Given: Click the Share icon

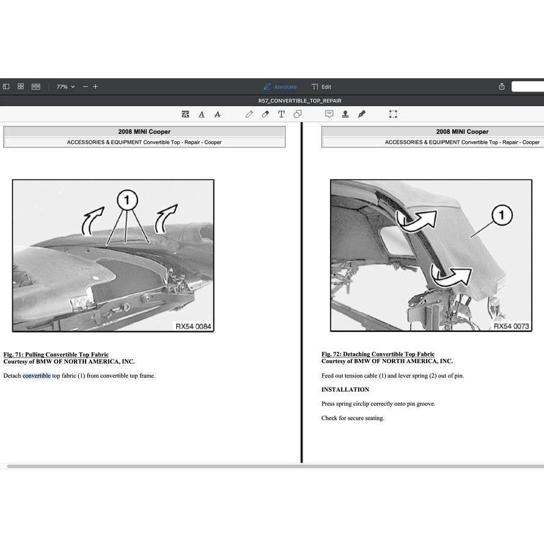Looking at the screenshot, I should (501, 87).
